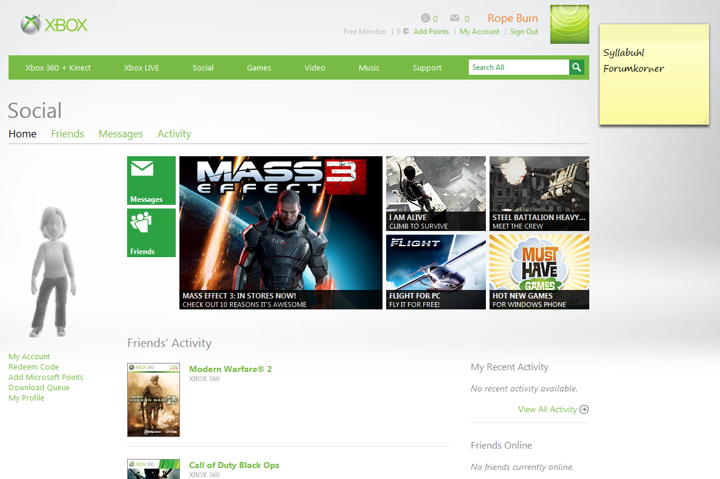This screenshot has width=720, height=479.
Task: Click 'No friends currently online.' text
Action: coord(522,467)
